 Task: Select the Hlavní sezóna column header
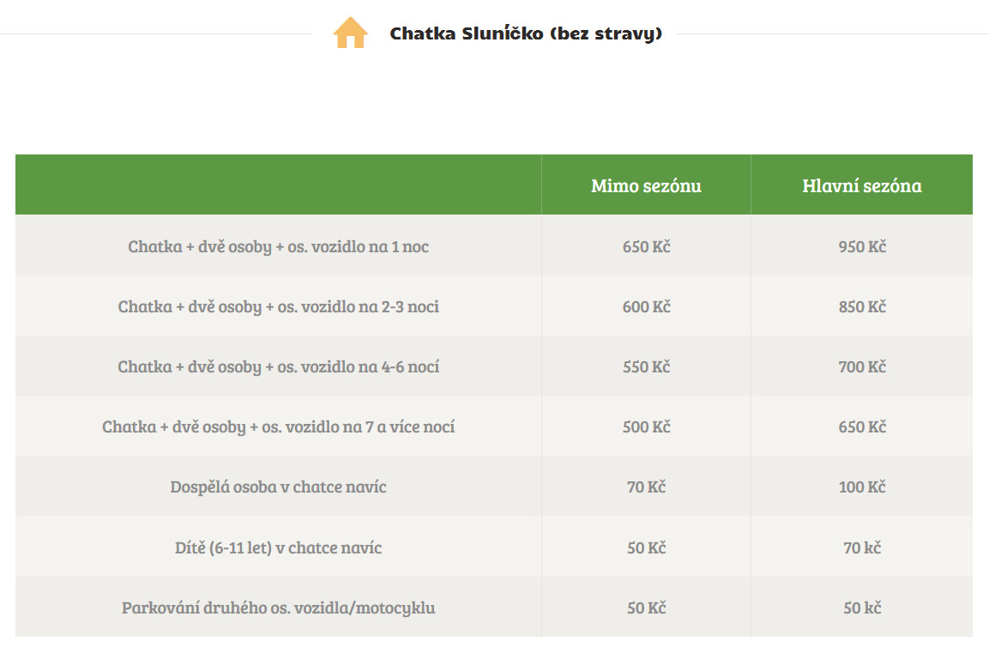pyautogui.click(x=862, y=185)
